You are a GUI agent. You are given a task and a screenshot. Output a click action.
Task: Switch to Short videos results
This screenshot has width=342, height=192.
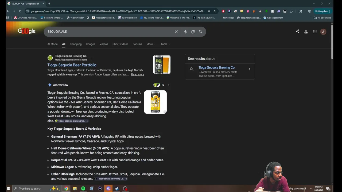121,44
